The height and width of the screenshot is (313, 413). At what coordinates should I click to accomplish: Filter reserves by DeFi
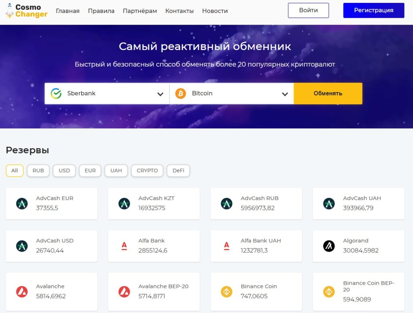click(x=178, y=170)
